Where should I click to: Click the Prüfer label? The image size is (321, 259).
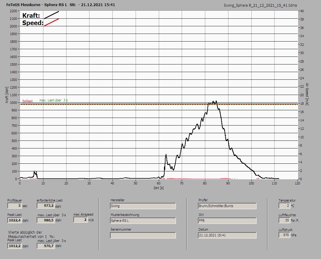pyautogui.click(x=203, y=200)
